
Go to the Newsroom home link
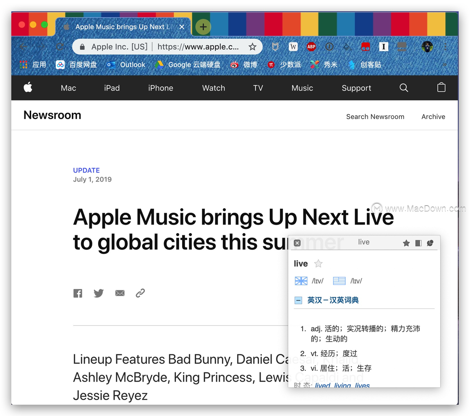(x=52, y=115)
